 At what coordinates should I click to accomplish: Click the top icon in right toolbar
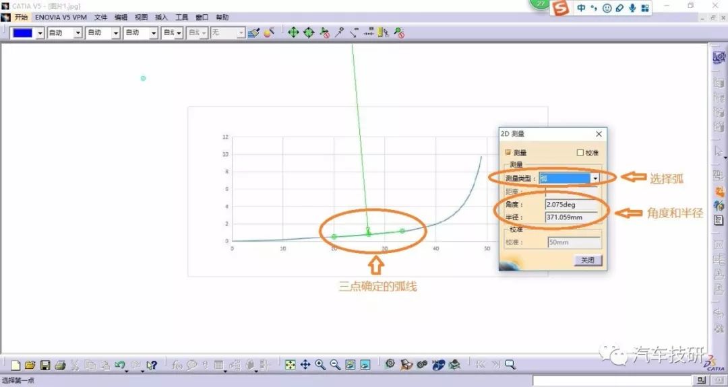(x=719, y=57)
